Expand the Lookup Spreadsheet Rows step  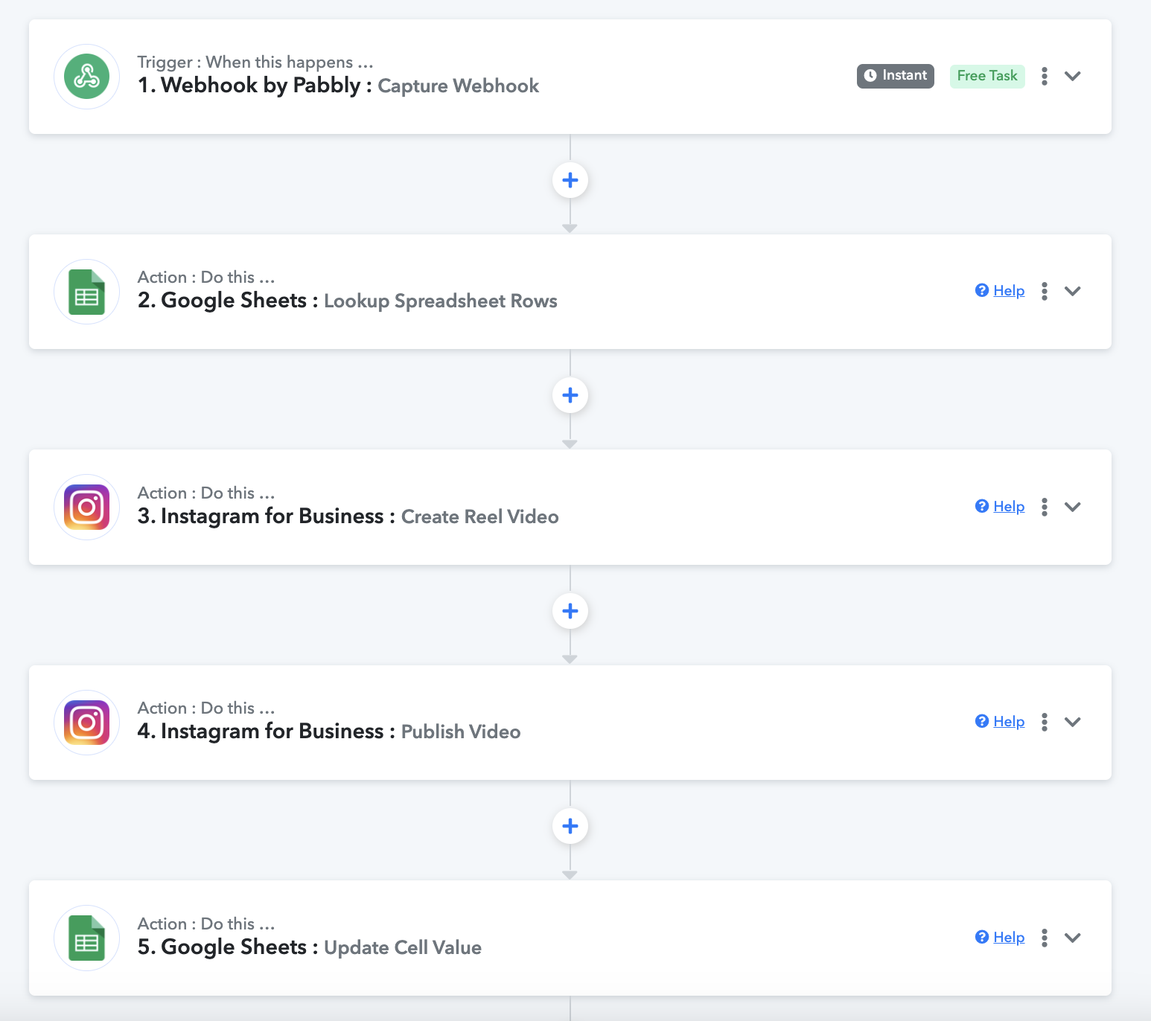[1073, 291]
